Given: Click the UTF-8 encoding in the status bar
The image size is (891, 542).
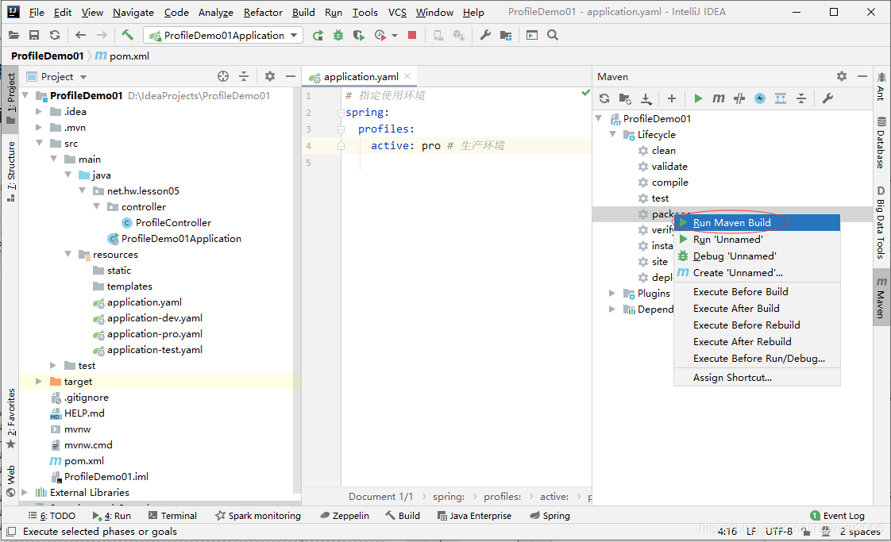Looking at the screenshot, I should click(x=778, y=531).
